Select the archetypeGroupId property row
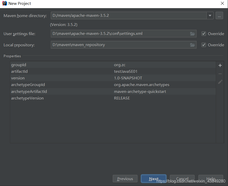The width and height of the screenshot is (228, 186). 113,85
